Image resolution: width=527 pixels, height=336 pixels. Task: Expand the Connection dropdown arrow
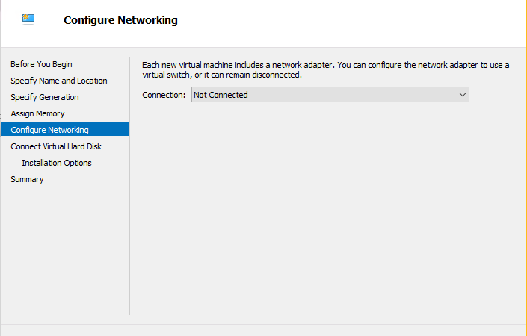[x=463, y=95]
